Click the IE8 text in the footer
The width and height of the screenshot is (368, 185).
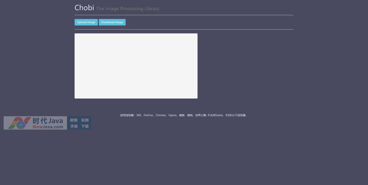[x=227, y=115]
